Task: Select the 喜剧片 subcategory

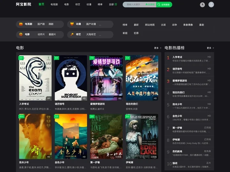Action: [52, 34]
